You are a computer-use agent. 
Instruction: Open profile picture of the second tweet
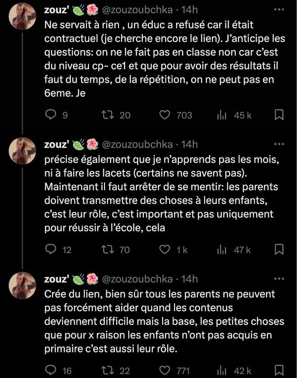[23, 151]
